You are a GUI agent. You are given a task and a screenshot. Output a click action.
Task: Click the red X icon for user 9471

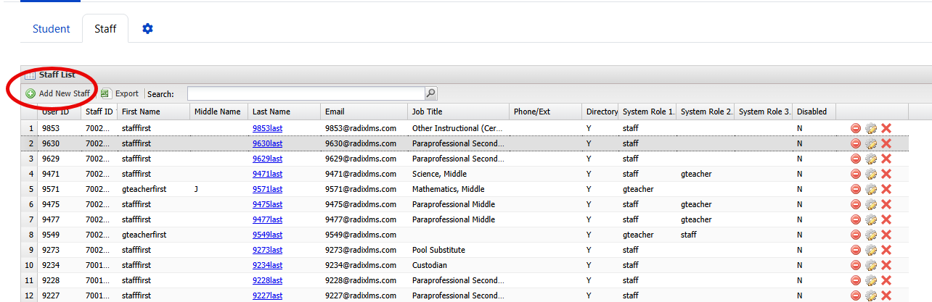pyautogui.click(x=886, y=174)
